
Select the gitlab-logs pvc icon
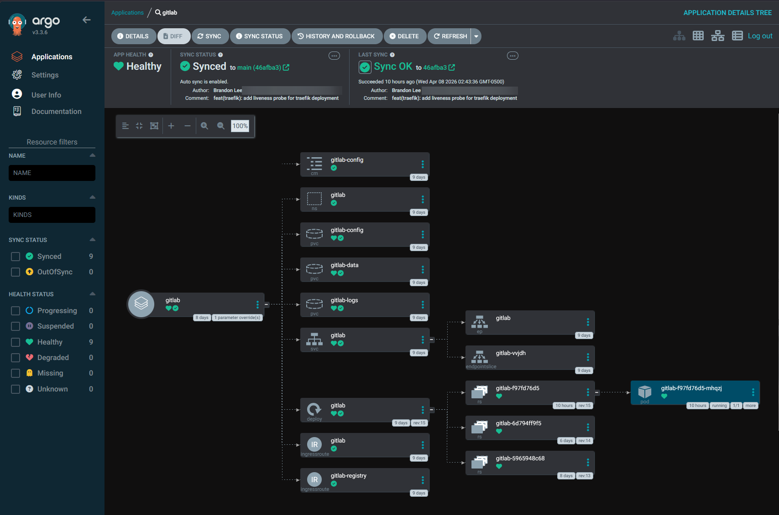(314, 304)
